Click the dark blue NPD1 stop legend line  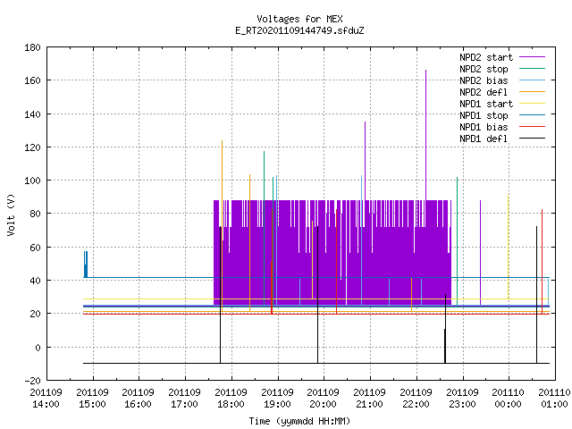click(x=532, y=115)
